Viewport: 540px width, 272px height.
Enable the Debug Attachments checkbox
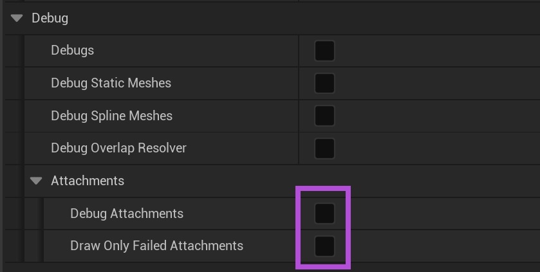324,213
